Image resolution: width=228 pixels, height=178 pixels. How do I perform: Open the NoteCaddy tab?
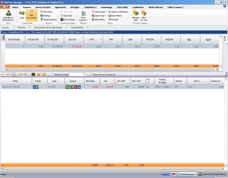click(122, 7)
